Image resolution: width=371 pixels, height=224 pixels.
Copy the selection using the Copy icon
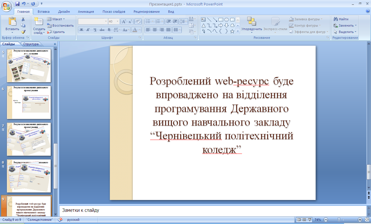23,25
